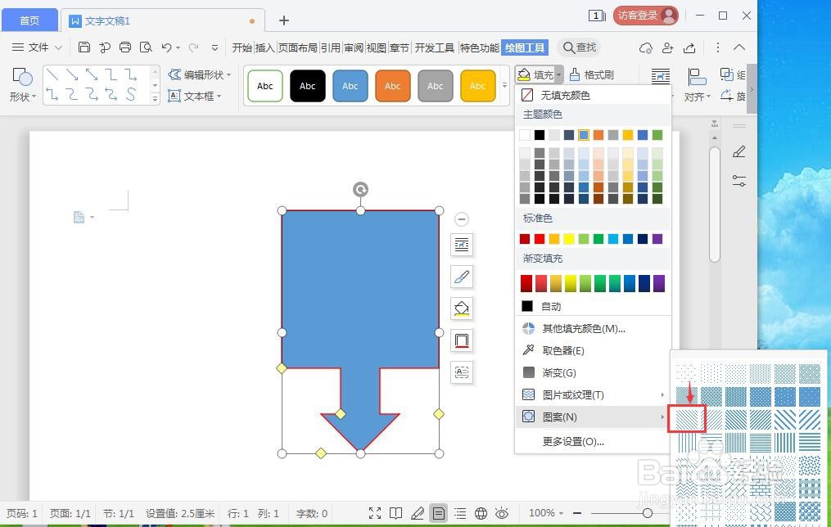831x527 pixels.
Task: Toggle eye protection mode icon
Action: pos(501,513)
